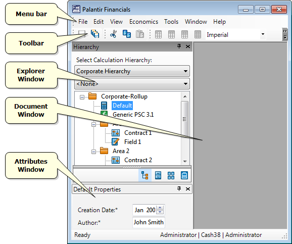Click the Area 2 folder icon
This screenshot has height=244, width=292.
pos(104,151)
